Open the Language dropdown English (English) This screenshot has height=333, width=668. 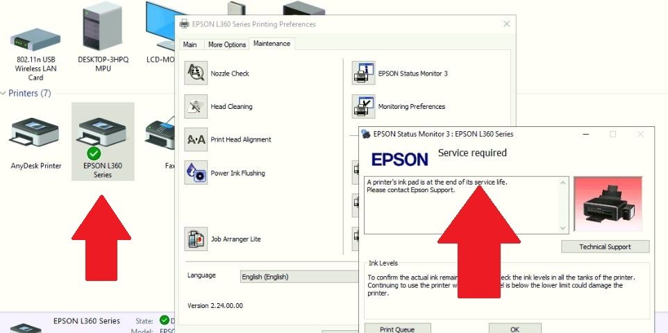(299, 277)
